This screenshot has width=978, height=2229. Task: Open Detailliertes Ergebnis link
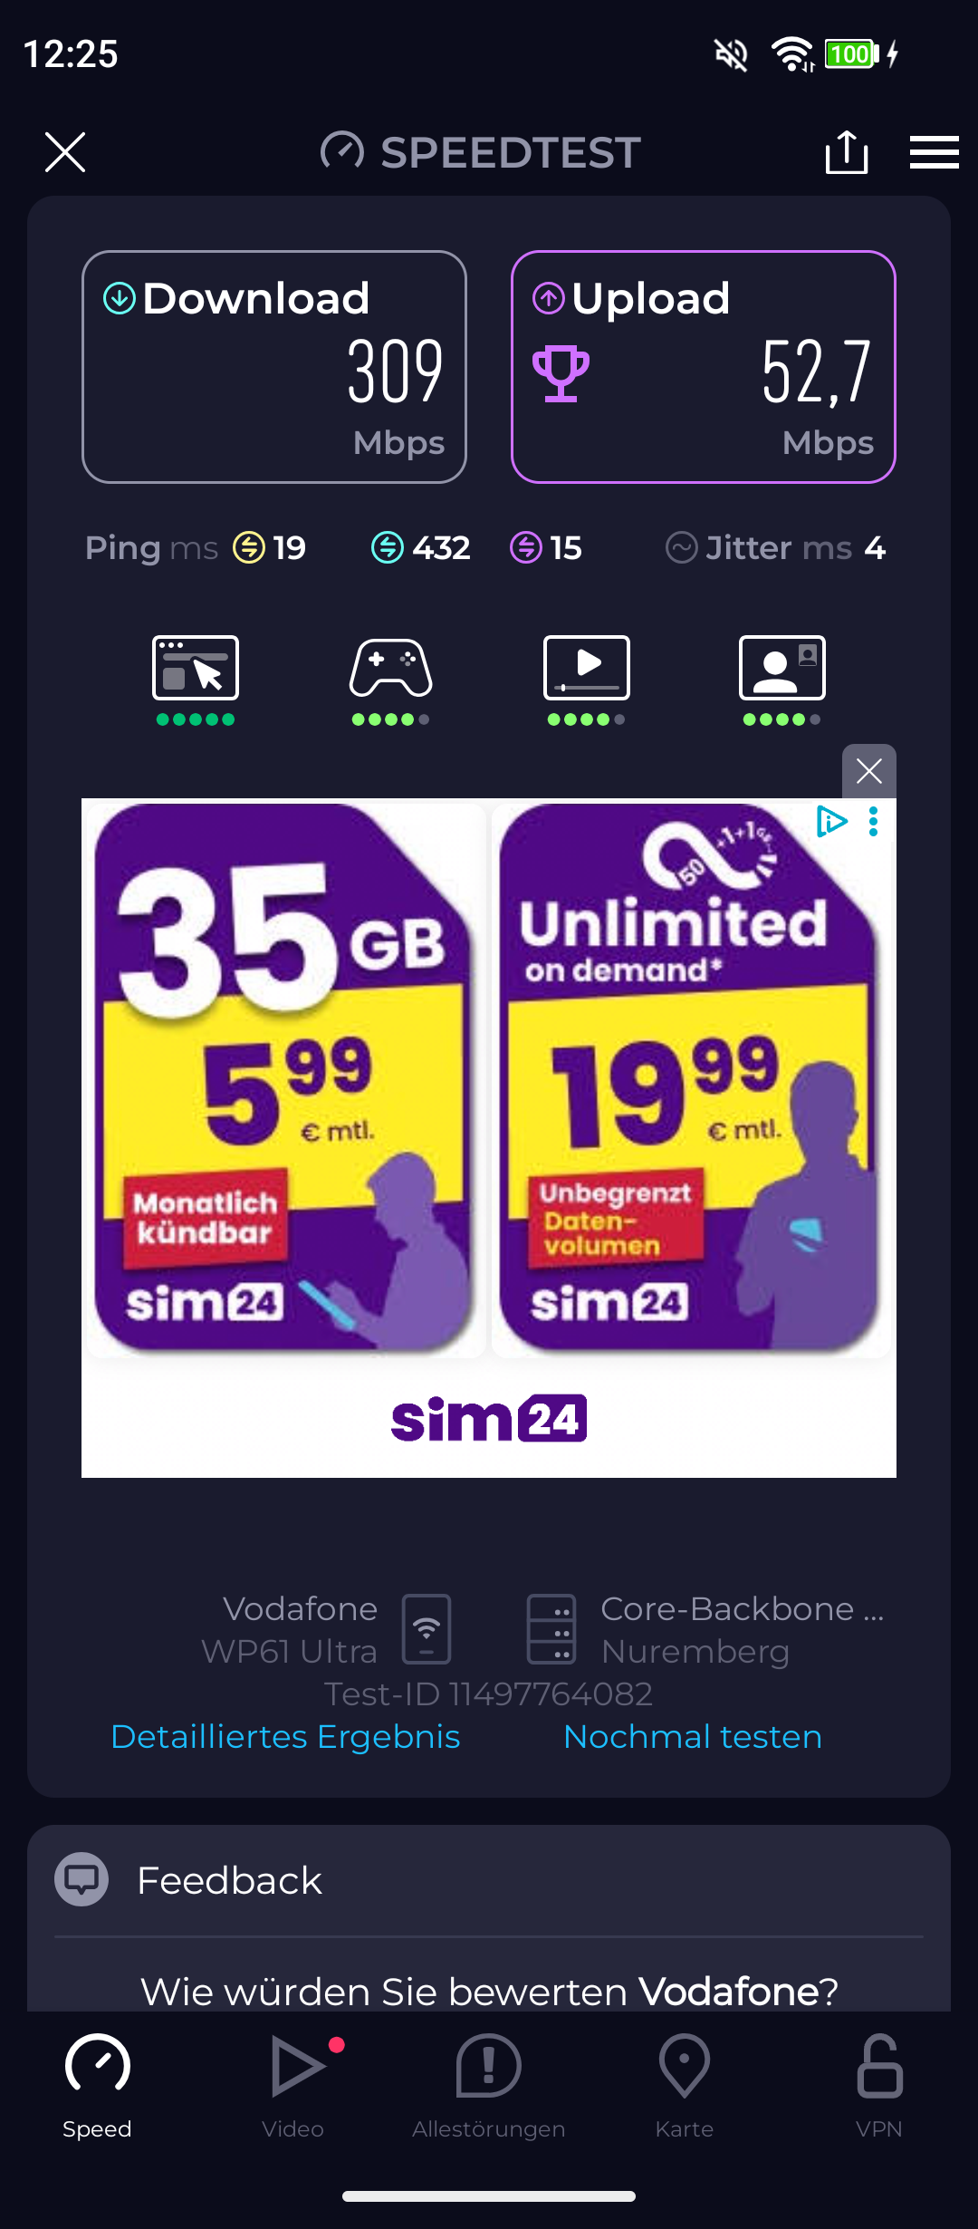(285, 1736)
